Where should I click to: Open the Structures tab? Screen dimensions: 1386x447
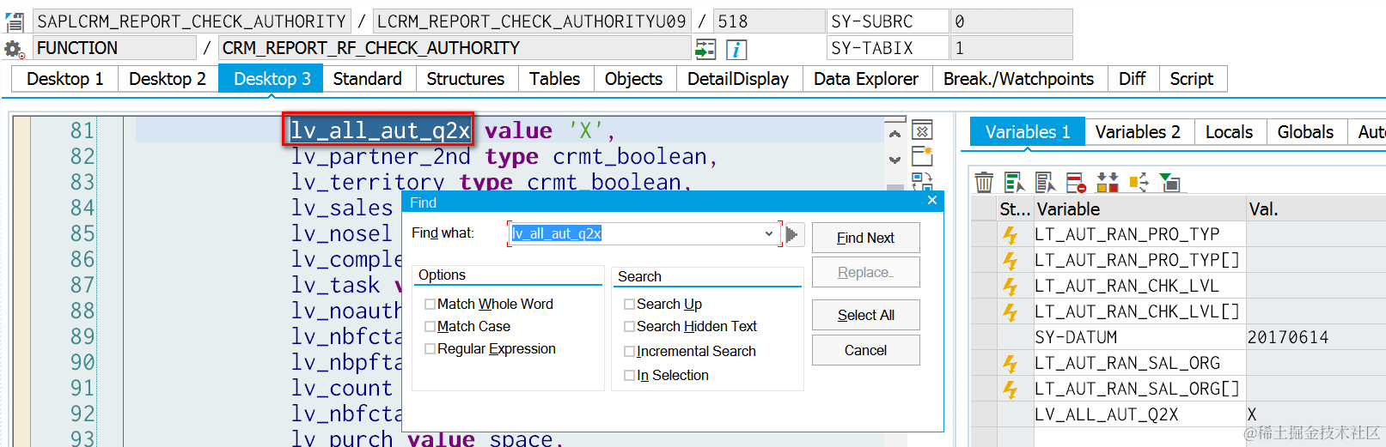(x=466, y=79)
